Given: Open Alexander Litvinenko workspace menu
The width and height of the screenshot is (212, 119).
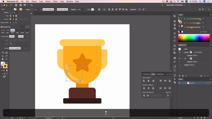Looking at the screenshot, I should point(176,5).
